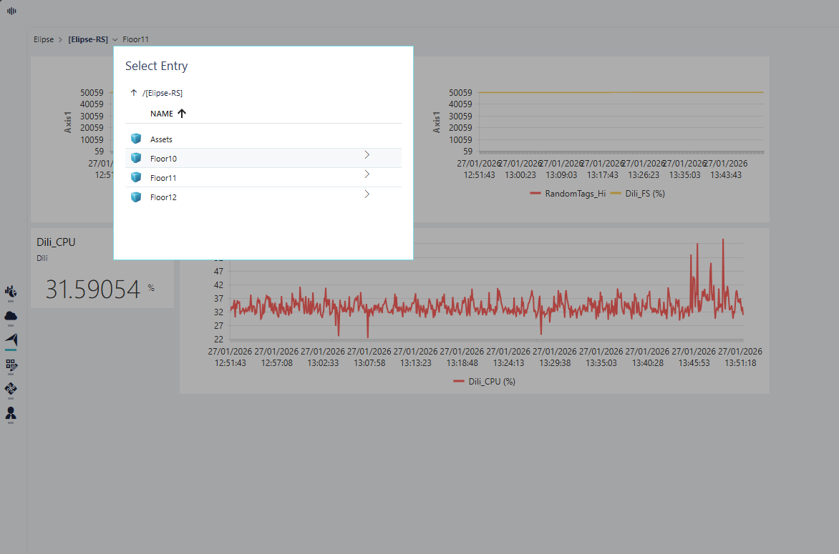The image size is (839, 554).
Task: Toggle the Dili_CPU (%) legend series
Action: coord(485,382)
